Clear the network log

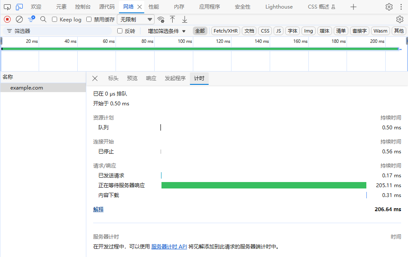click(x=19, y=19)
